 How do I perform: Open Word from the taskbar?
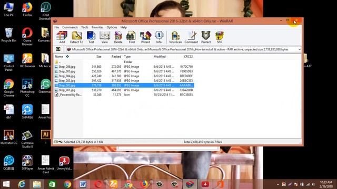point(83,184)
